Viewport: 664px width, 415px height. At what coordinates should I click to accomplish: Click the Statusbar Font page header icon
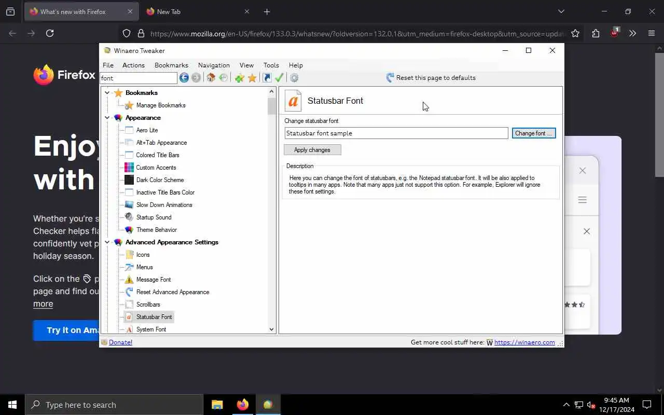(293, 101)
